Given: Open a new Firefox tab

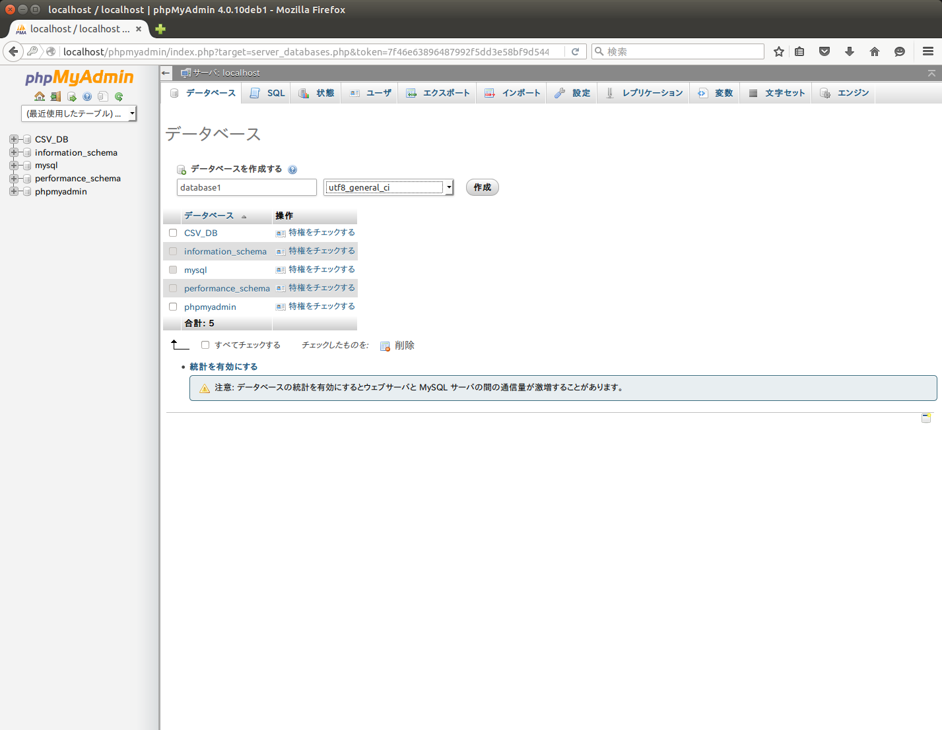Looking at the screenshot, I should (160, 29).
